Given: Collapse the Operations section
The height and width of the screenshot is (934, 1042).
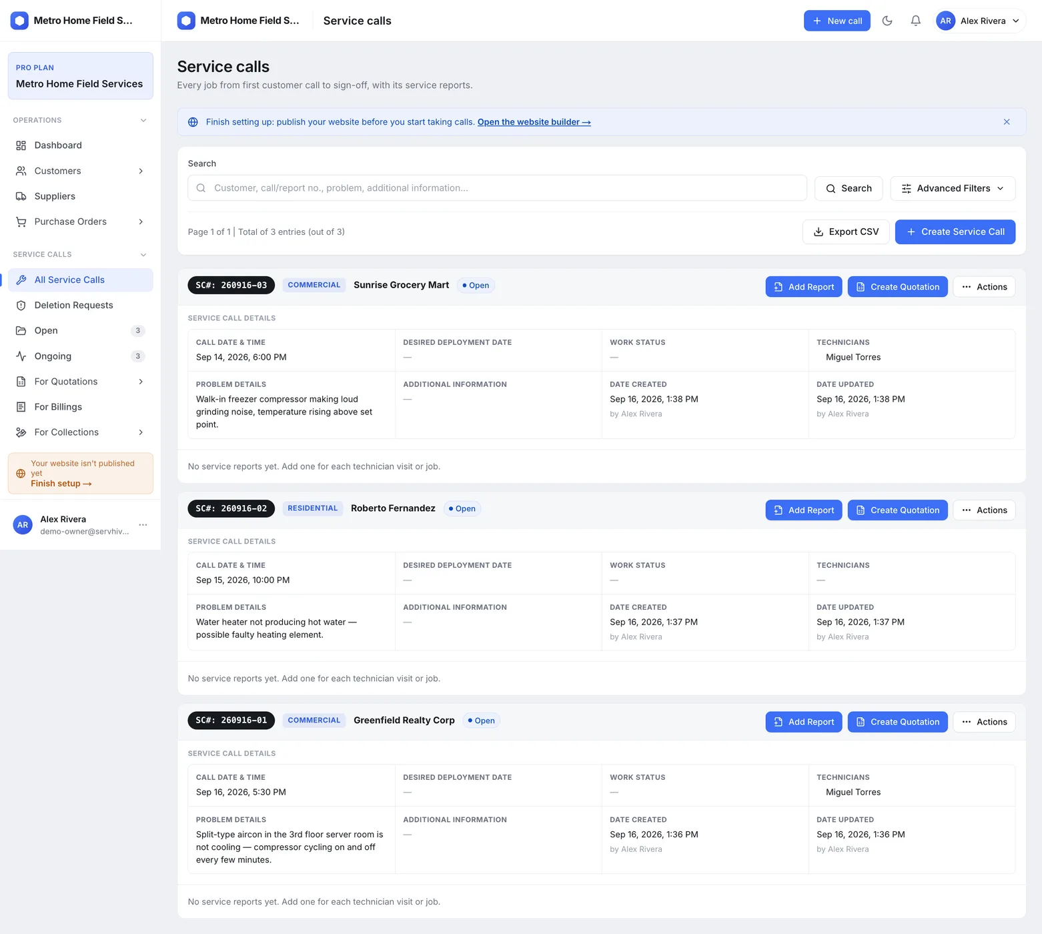Looking at the screenshot, I should [143, 120].
